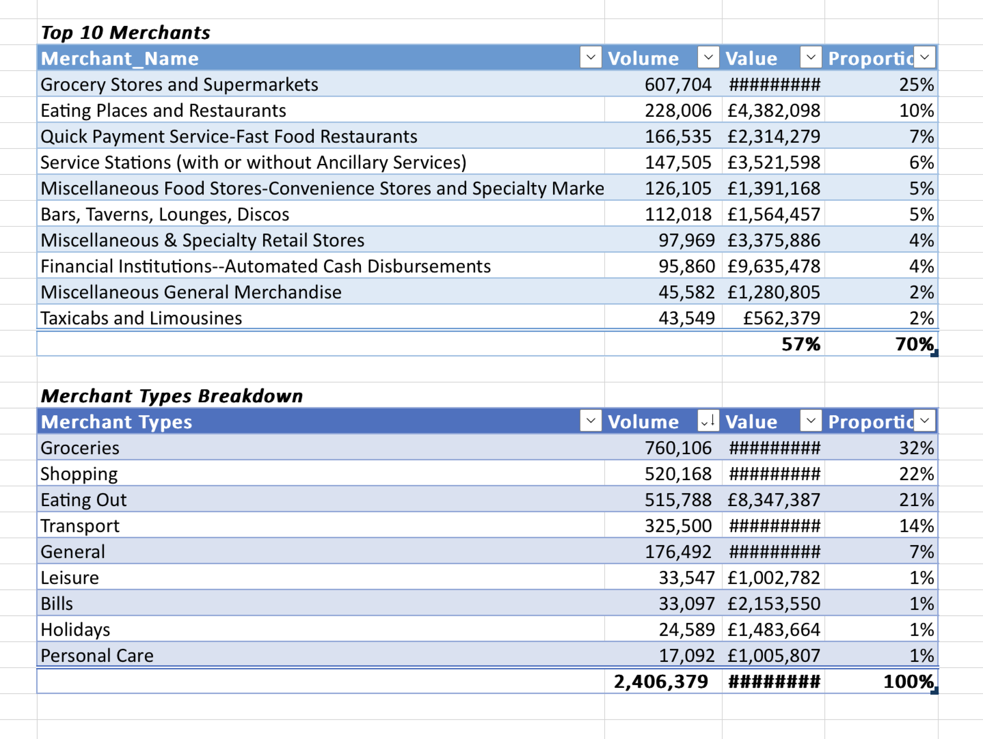
Task: Open Value filter dropdown in Top 10 Merchants table
Action: click(x=810, y=57)
